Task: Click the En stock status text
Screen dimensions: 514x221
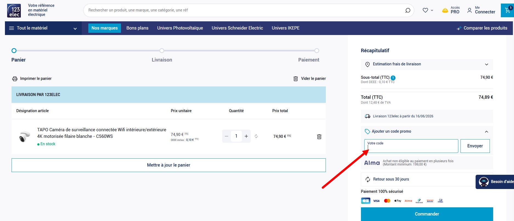Action: [x=48, y=144]
